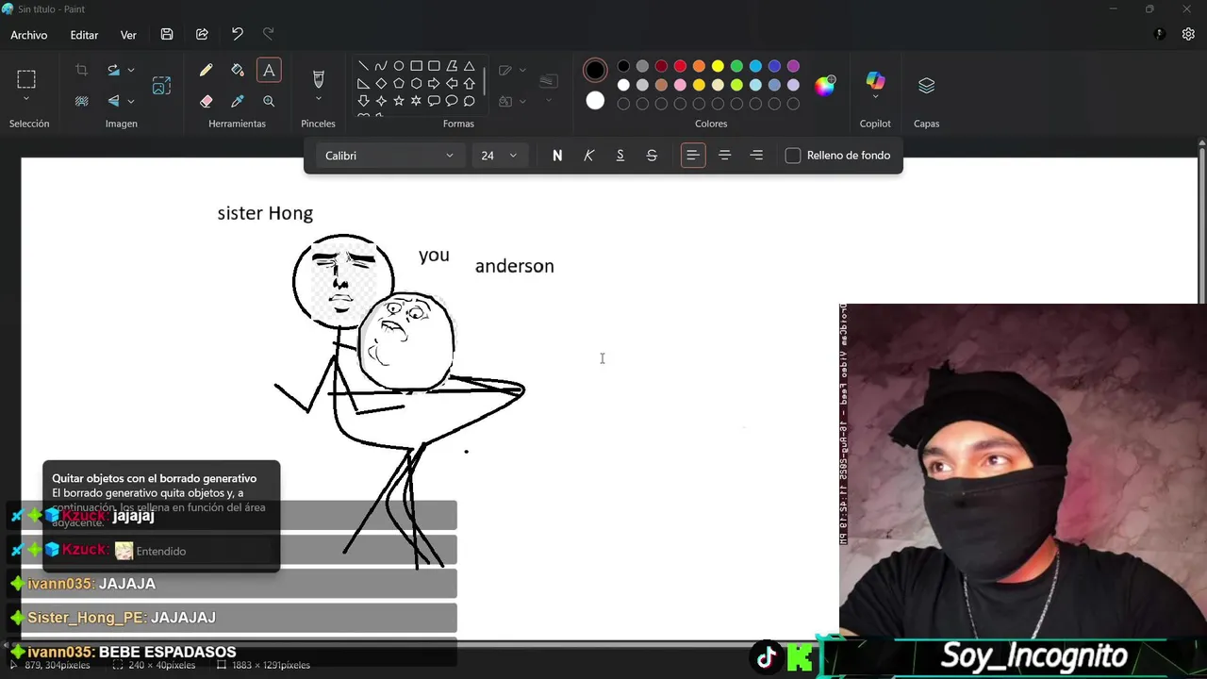
Task: Choose the right arrow shape
Action: [434, 84]
